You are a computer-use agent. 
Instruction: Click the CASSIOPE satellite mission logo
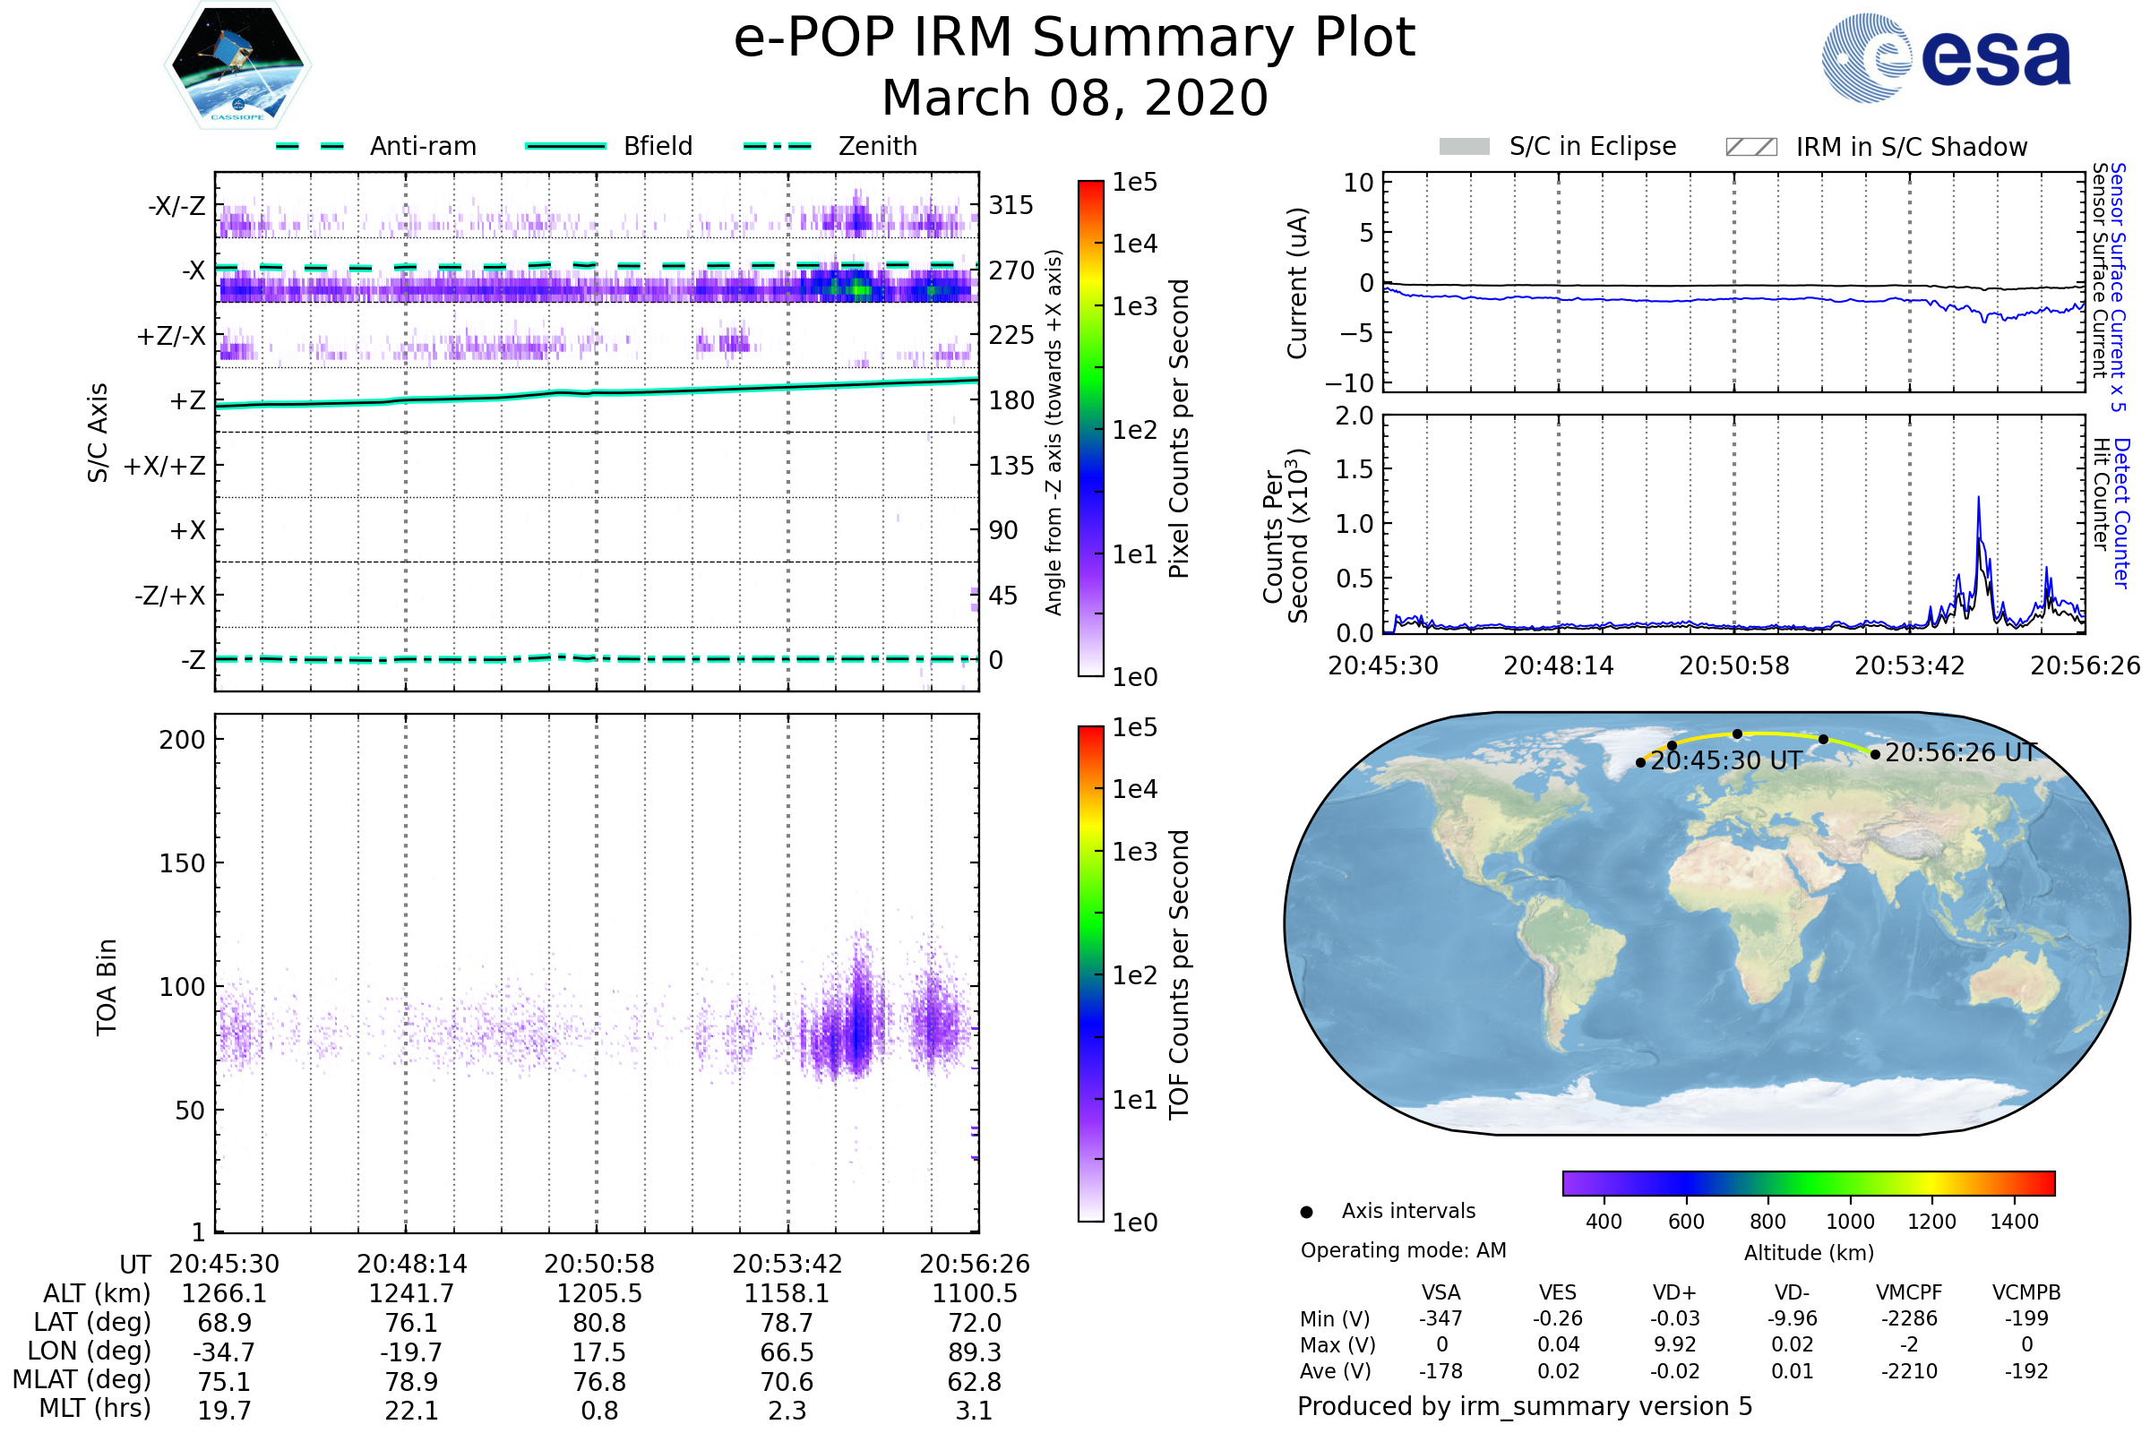click(237, 65)
